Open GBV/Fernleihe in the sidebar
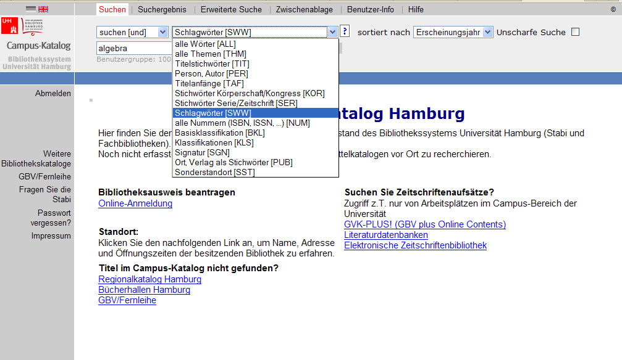The height and width of the screenshot is (360, 622). pyautogui.click(x=45, y=177)
